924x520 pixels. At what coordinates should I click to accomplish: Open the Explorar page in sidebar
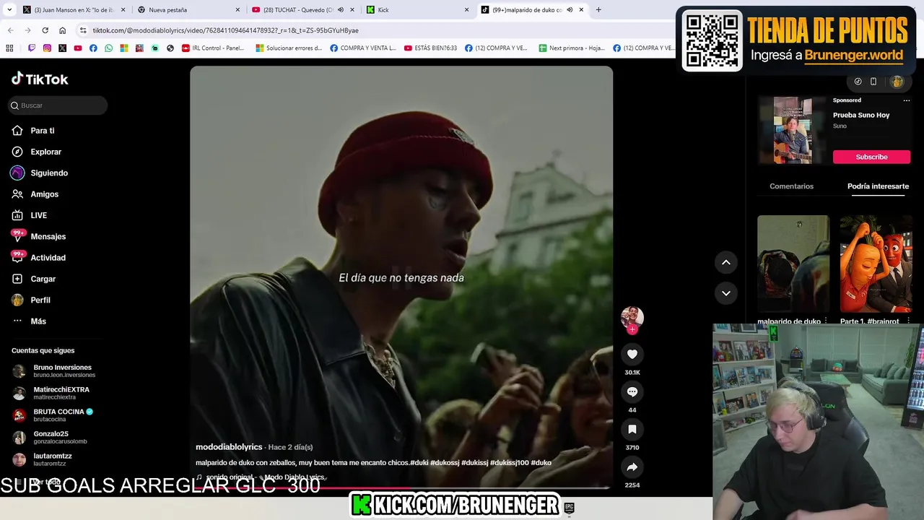pos(37,152)
